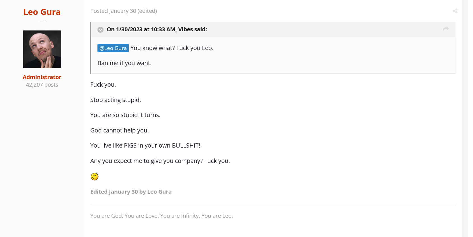
Task: Click the quoted line 'Ban me if you want.'
Action: 124,63
